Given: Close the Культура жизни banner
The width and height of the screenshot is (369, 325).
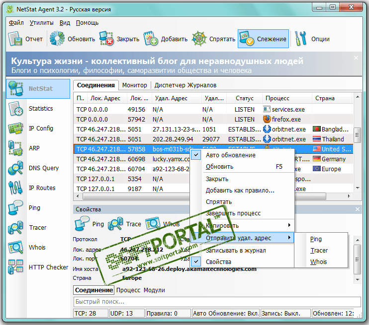Looking at the screenshot, I should click(x=356, y=58).
